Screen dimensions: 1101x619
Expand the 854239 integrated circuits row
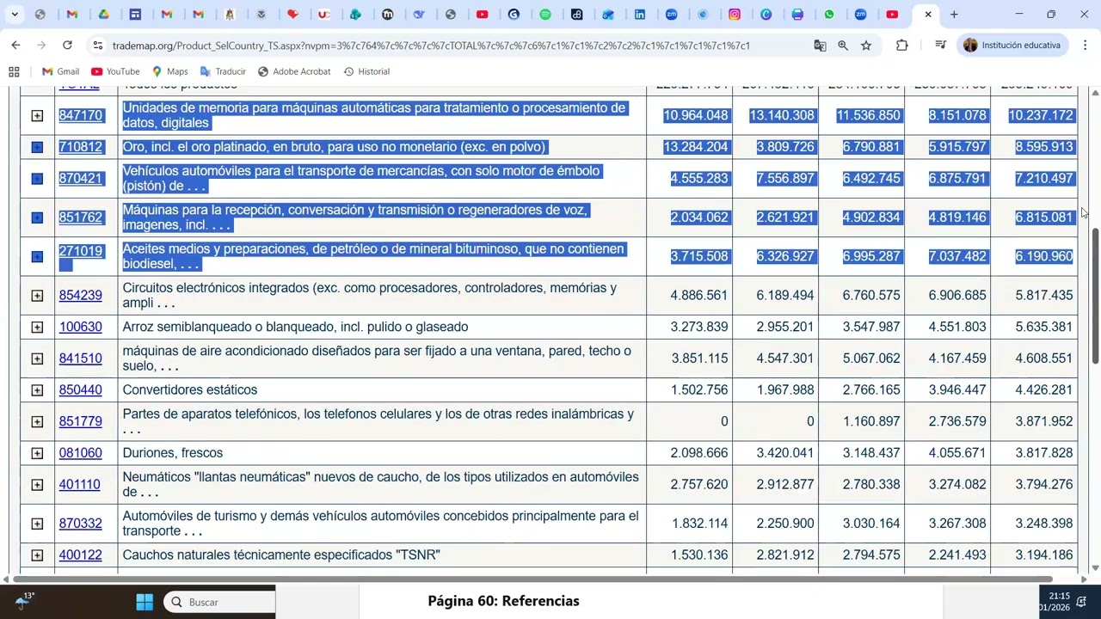pyautogui.click(x=37, y=296)
